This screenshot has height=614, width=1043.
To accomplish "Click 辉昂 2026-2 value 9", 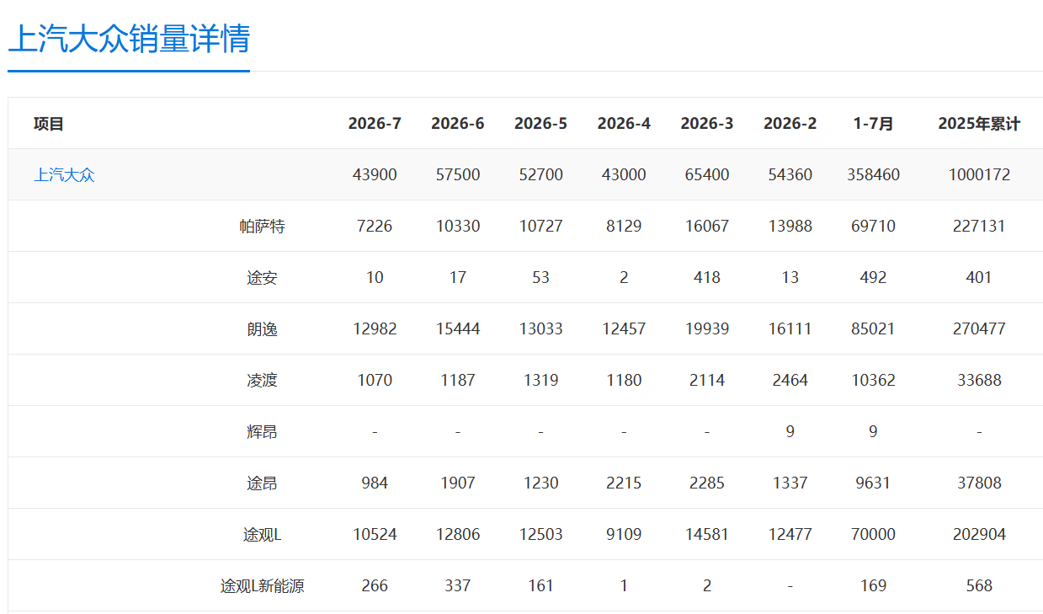I will tap(790, 432).
